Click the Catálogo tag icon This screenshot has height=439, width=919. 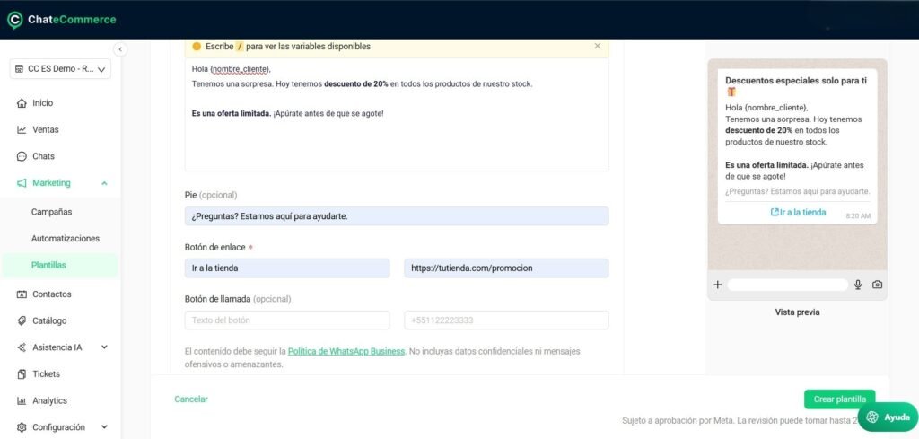point(22,320)
